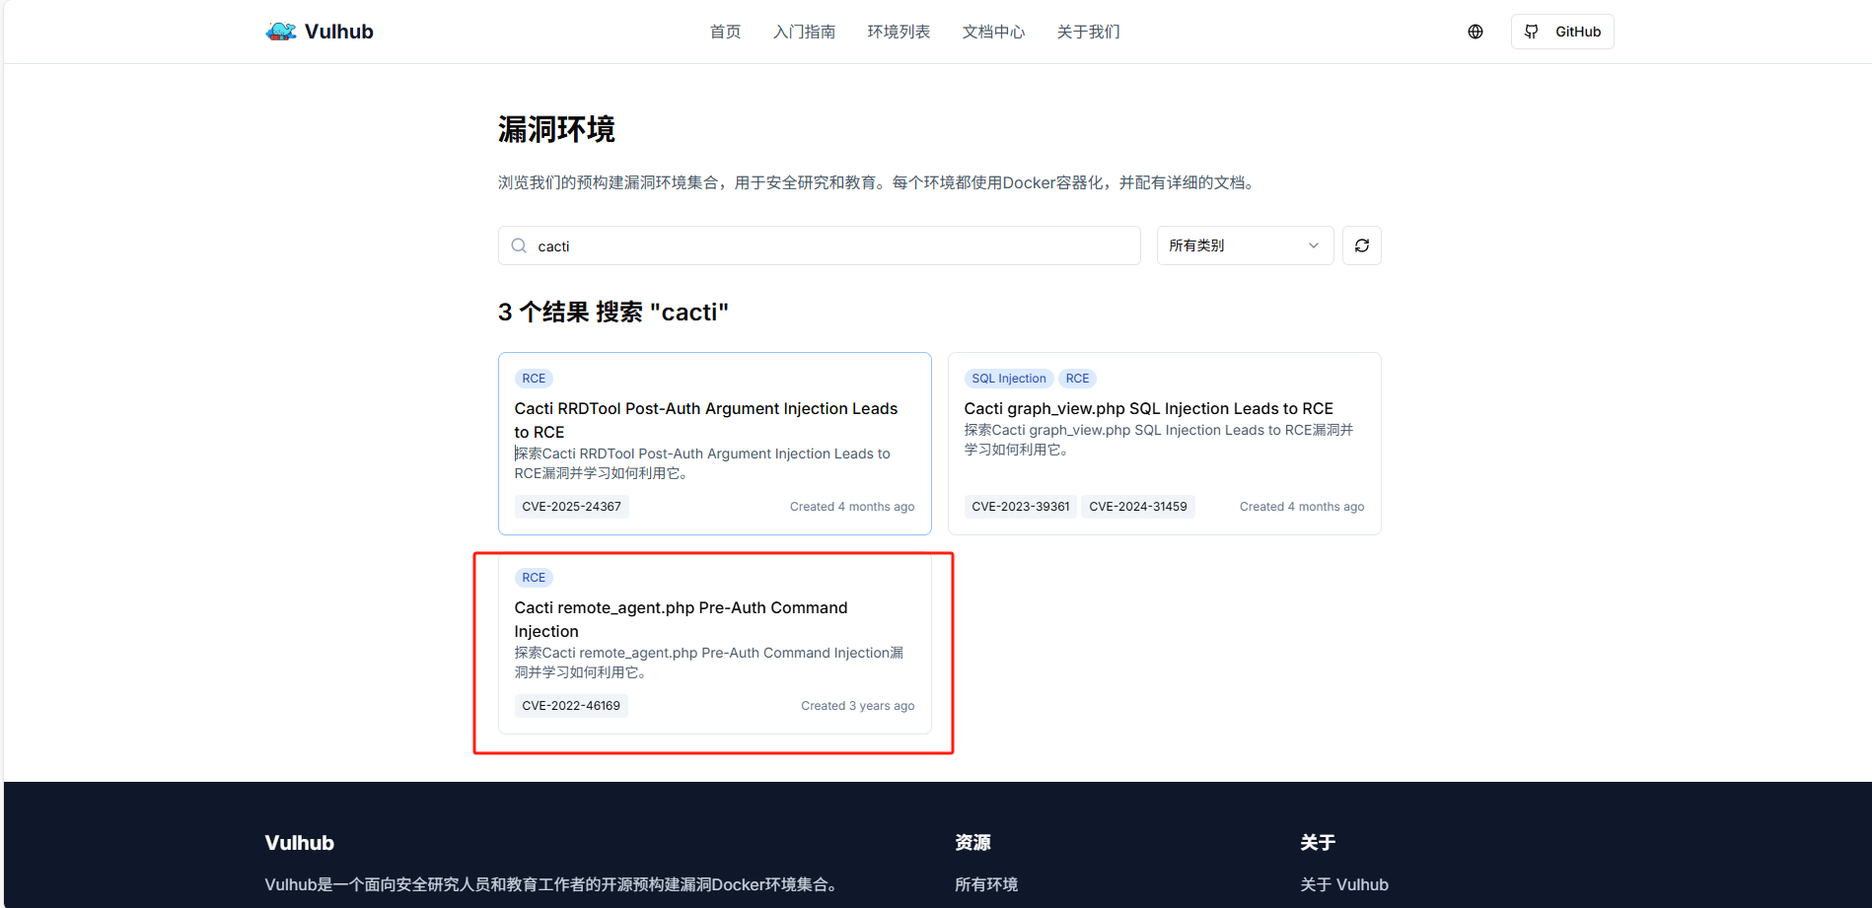This screenshot has height=908, width=1872.
Task: Click the 漏洞环境 page heading
Action: tap(556, 129)
